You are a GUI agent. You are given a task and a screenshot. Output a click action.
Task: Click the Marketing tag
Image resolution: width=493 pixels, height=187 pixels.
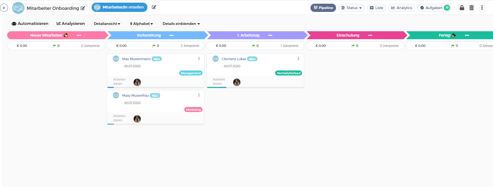point(193,110)
